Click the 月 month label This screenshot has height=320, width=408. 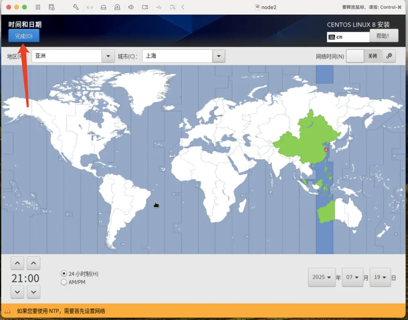coord(366,278)
